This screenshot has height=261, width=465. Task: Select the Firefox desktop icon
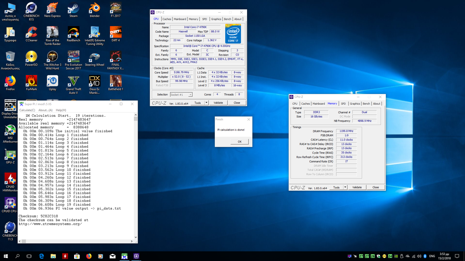coord(10,83)
